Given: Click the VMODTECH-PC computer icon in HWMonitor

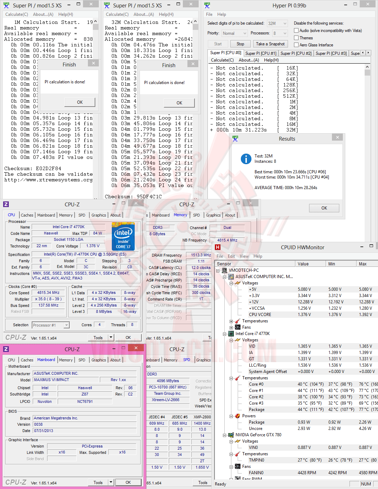Looking at the screenshot, I should click(x=224, y=270).
